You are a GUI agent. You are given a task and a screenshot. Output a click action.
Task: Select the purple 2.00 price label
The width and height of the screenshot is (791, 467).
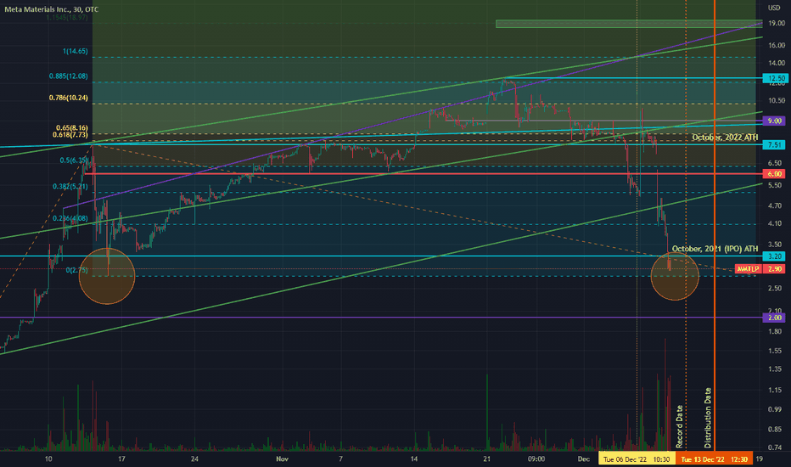click(x=774, y=318)
